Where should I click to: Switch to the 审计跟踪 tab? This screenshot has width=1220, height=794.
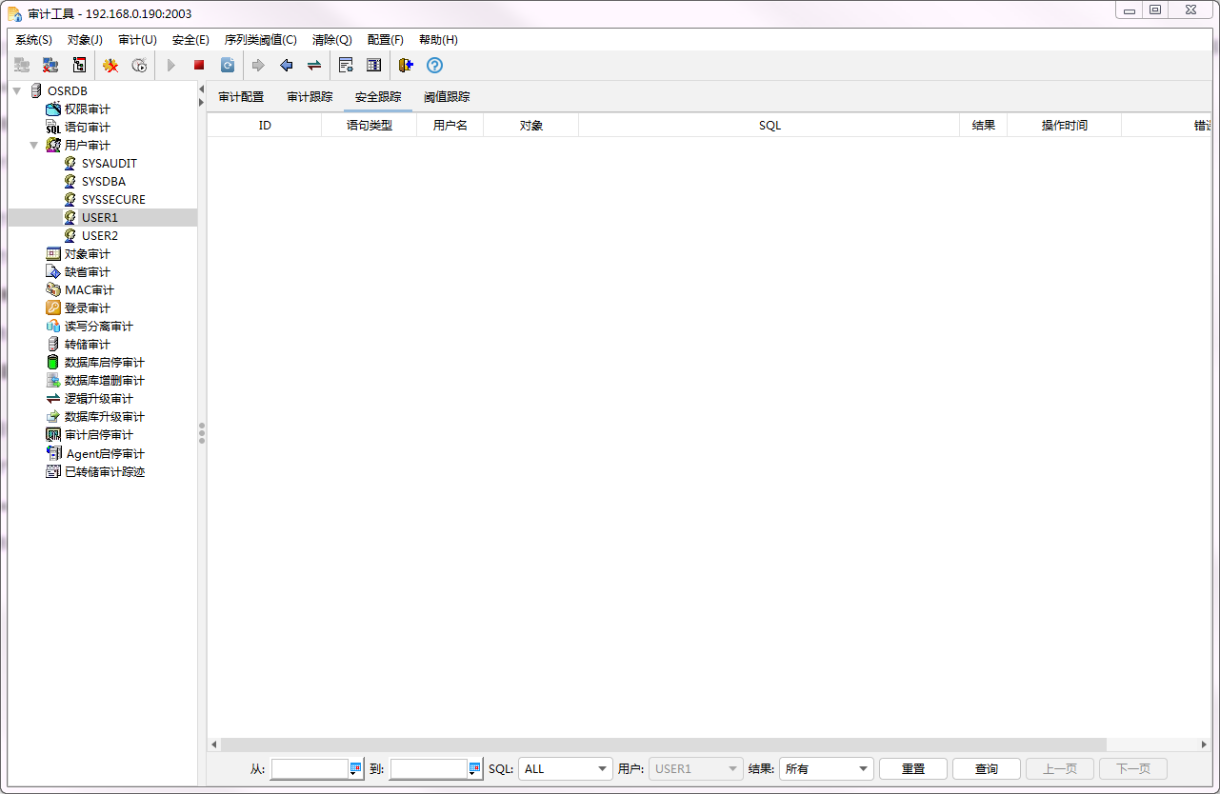pos(310,97)
